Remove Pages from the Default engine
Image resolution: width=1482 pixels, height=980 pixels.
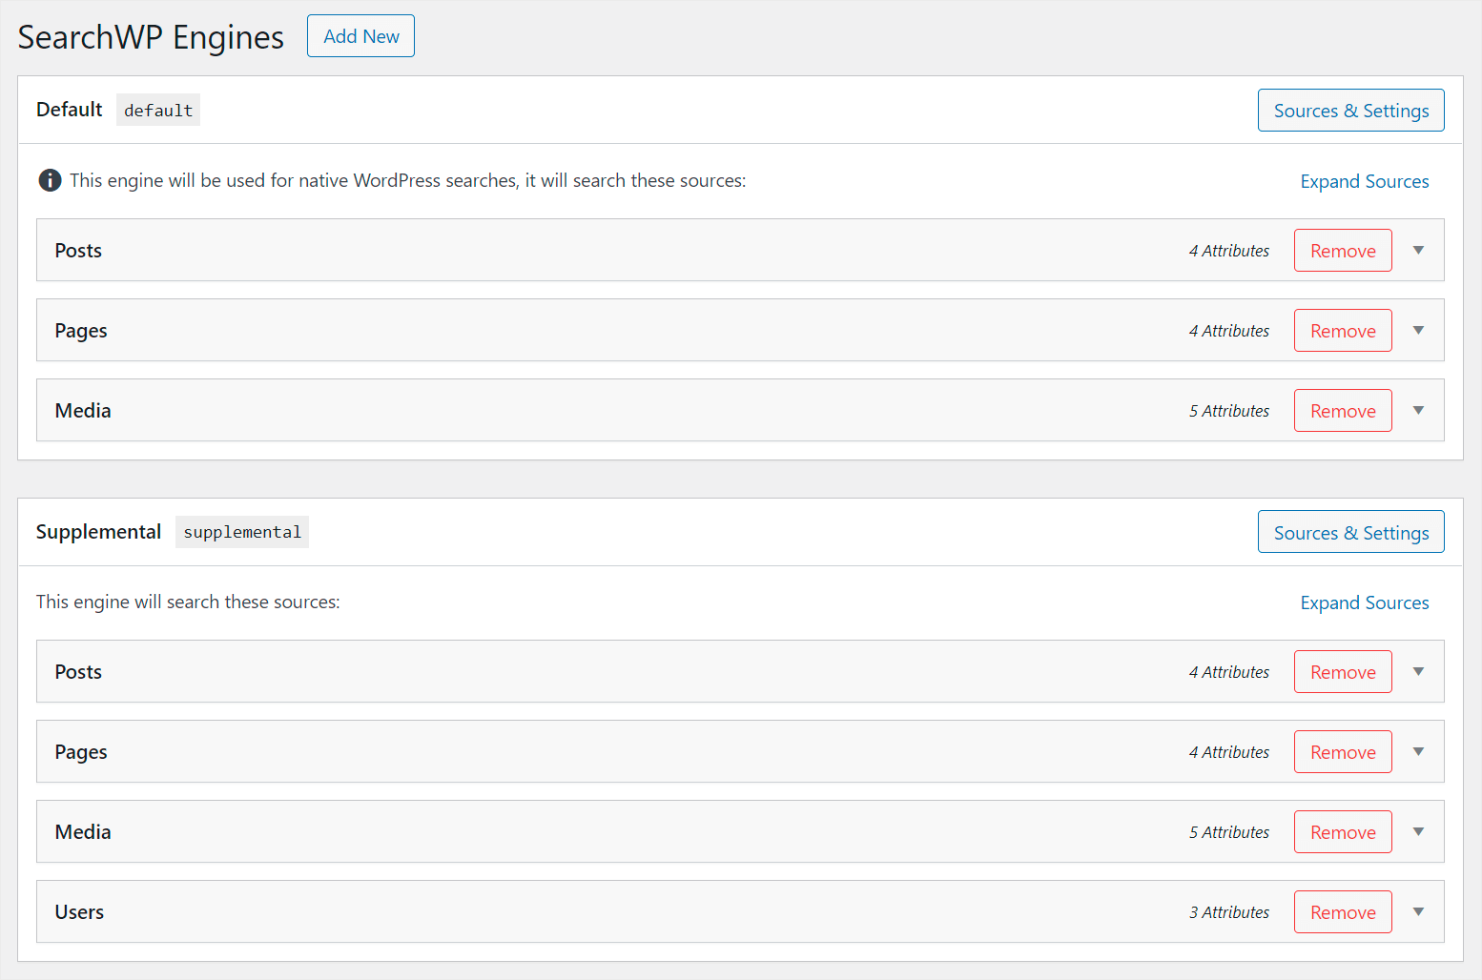[x=1343, y=331]
